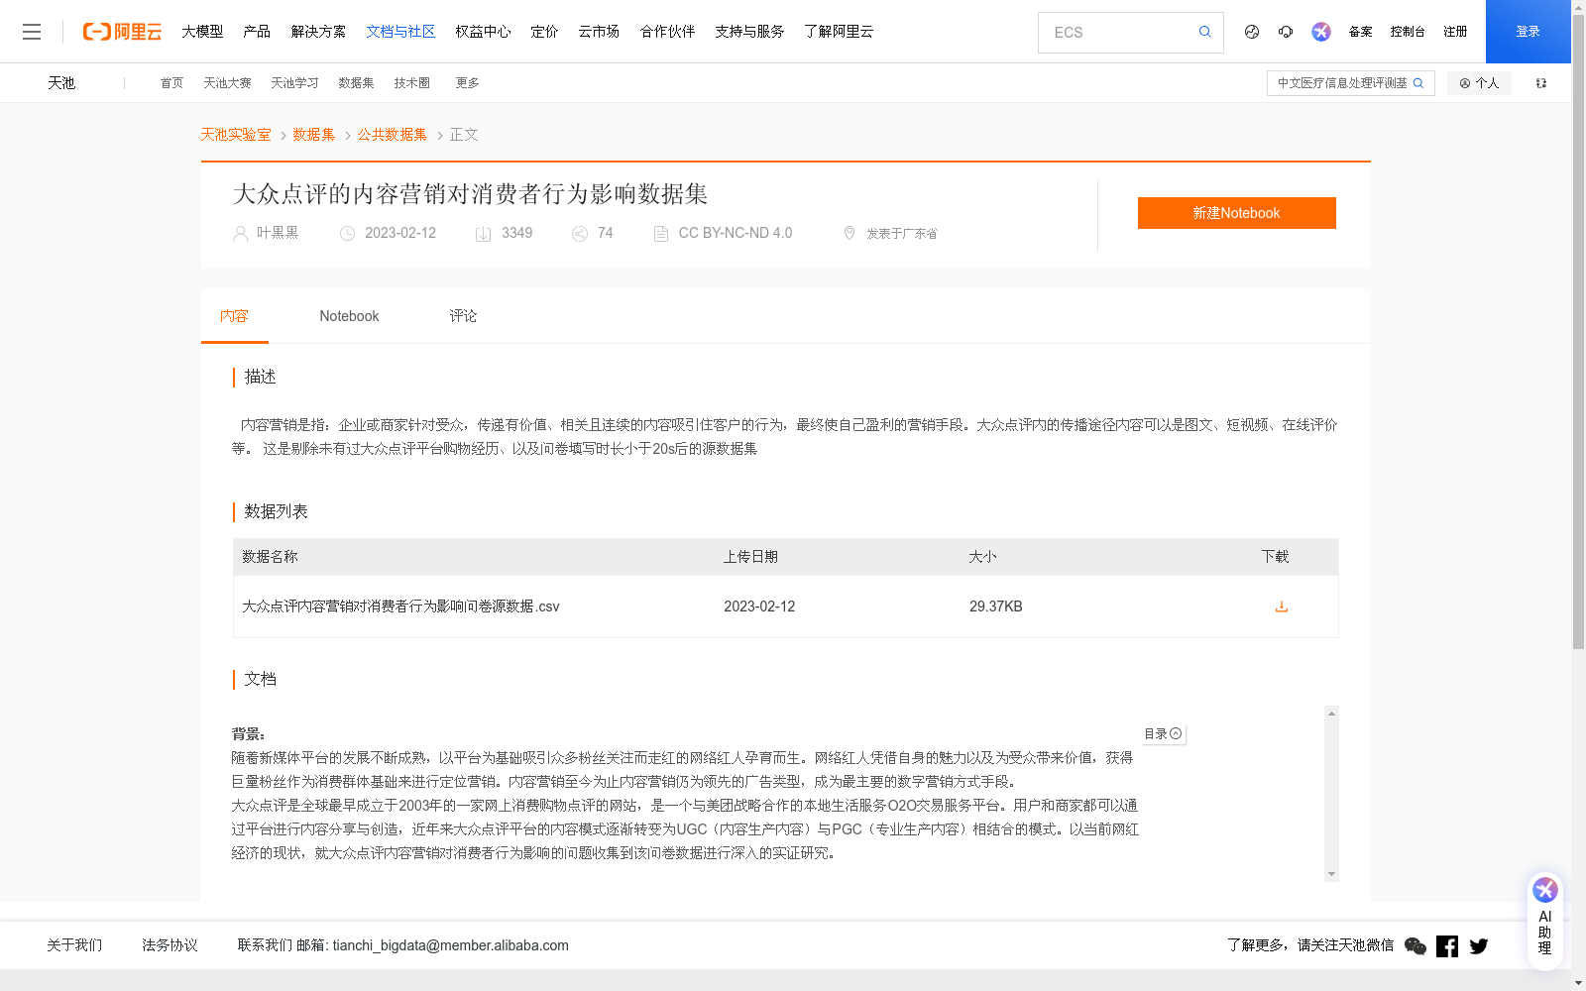Screen dimensions: 1586x991
Task: Click 首页 in Tianchi navigation
Action: 171,83
